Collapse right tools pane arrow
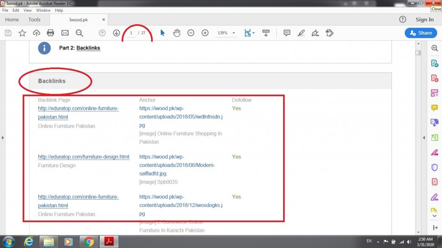 [424, 138]
